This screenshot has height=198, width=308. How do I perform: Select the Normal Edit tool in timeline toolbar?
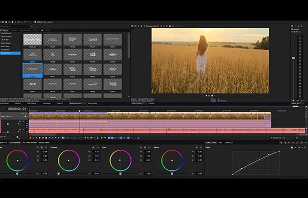point(63,138)
